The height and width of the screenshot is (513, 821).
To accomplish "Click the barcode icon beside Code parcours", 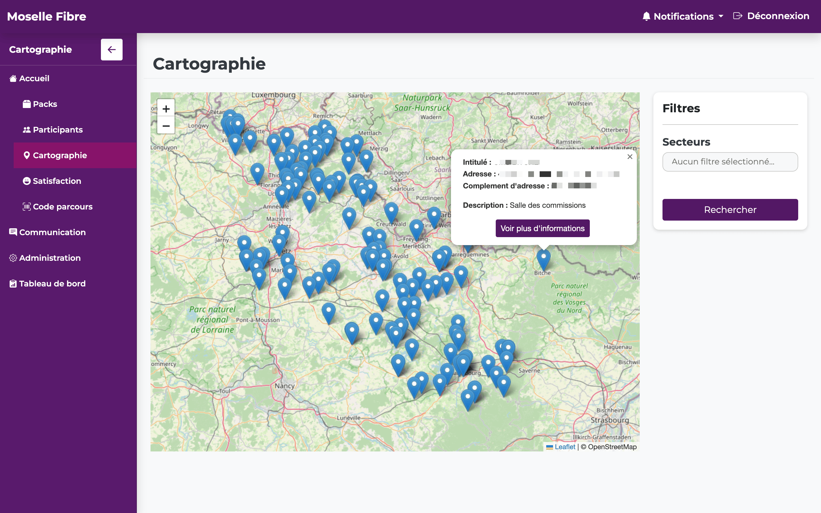I will [27, 207].
